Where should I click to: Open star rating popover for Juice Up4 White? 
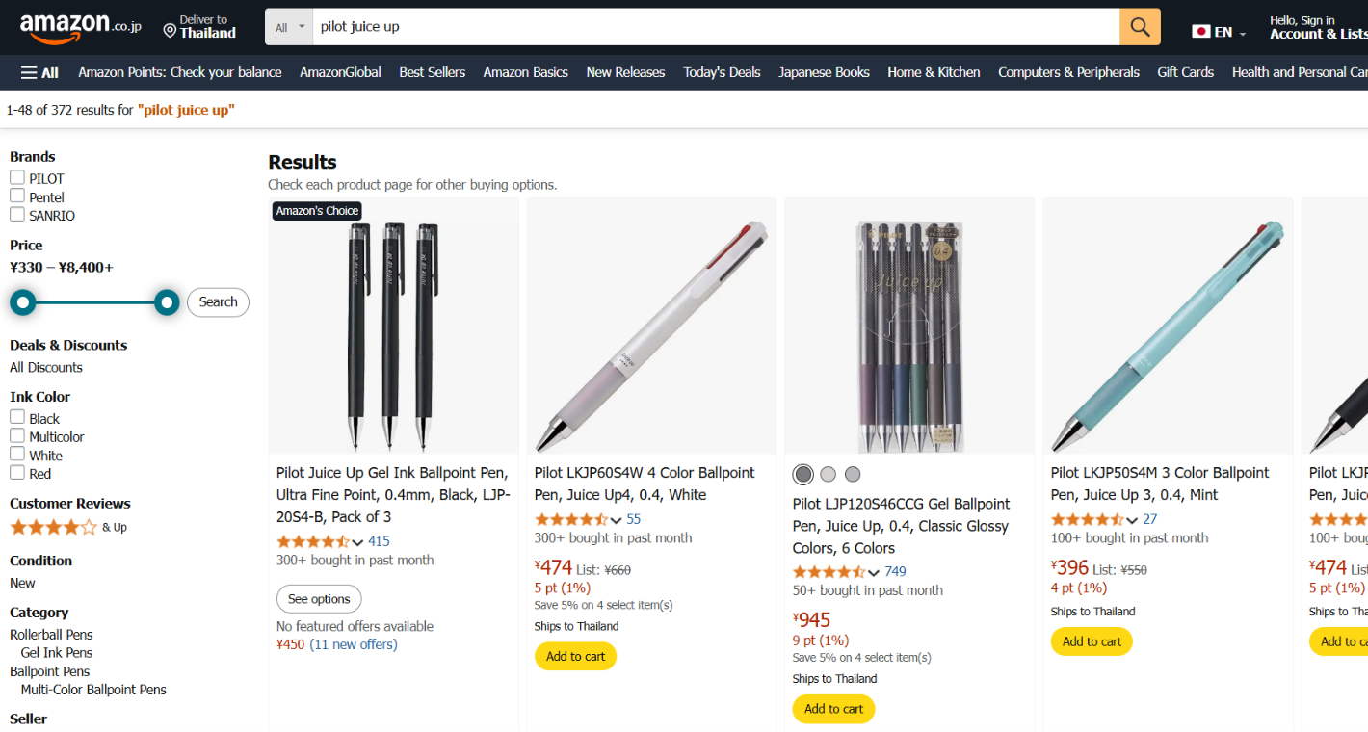pos(617,519)
